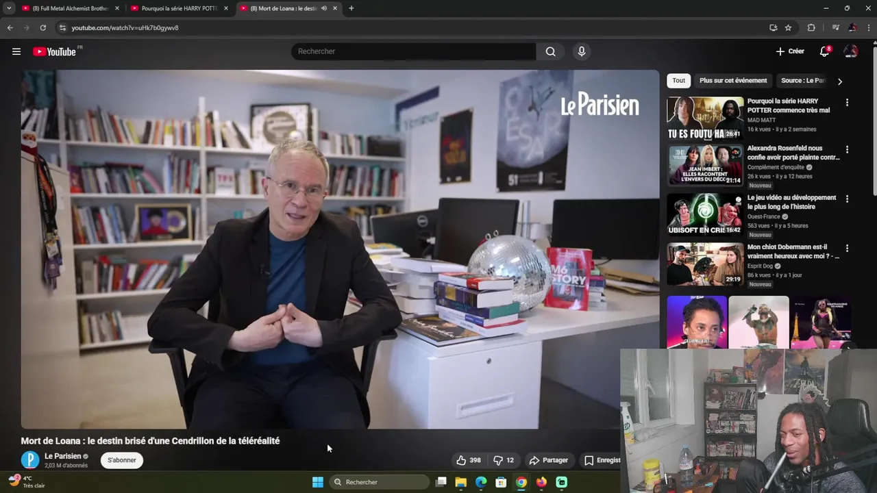Open the Partager share dialog

549,460
